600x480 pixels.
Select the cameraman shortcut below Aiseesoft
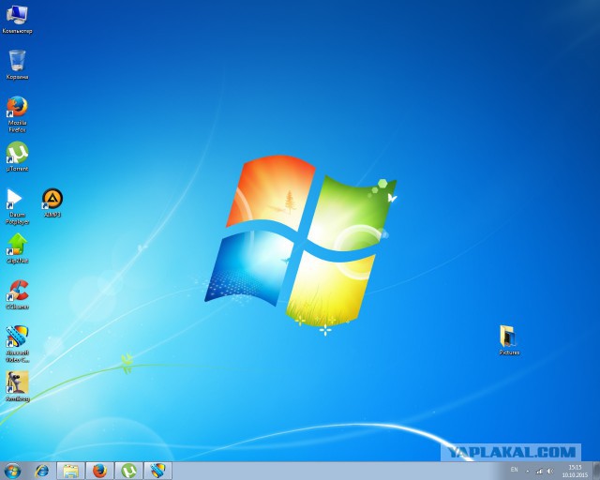pyautogui.click(x=17, y=386)
